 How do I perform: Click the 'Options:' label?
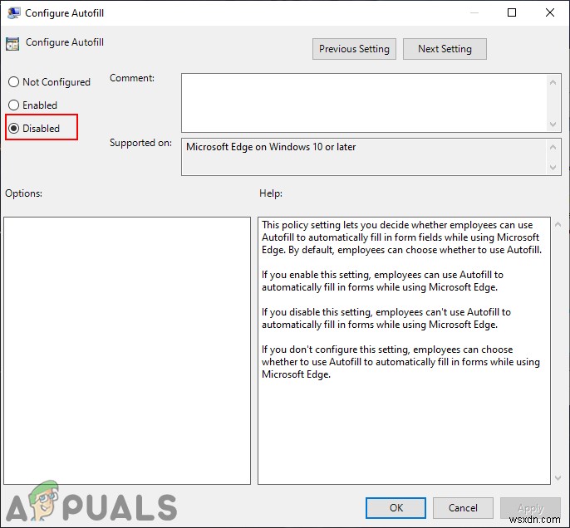coord(23,193)
